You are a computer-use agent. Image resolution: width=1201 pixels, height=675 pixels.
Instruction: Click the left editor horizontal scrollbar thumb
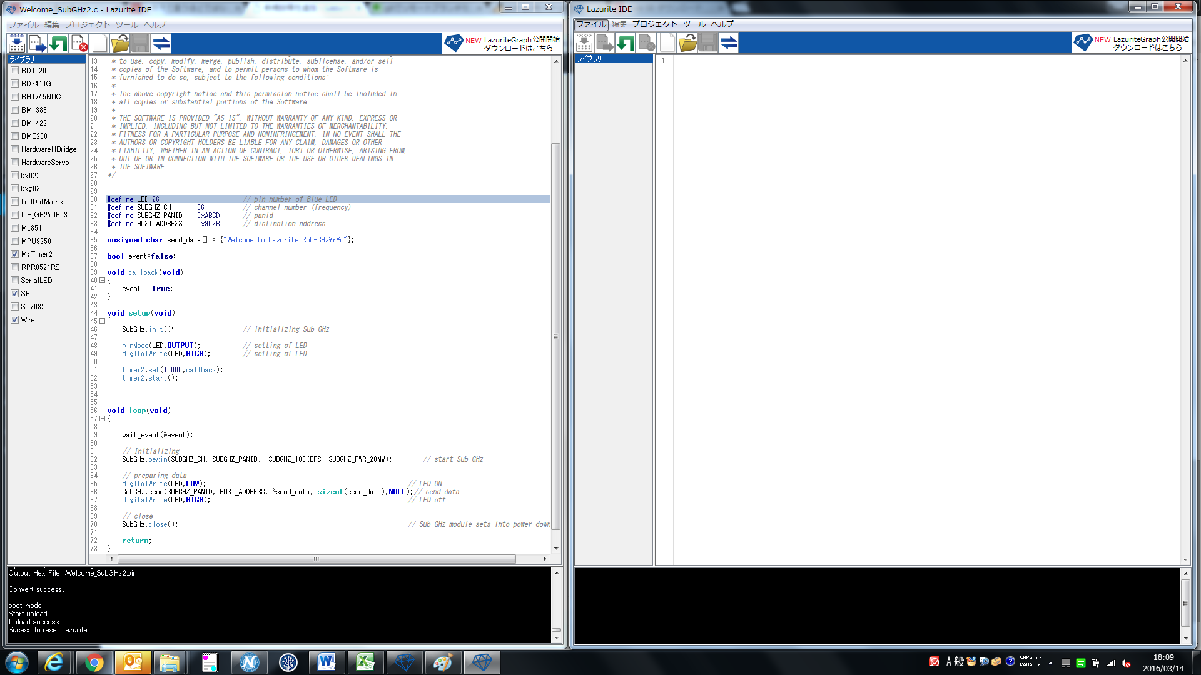317,559
